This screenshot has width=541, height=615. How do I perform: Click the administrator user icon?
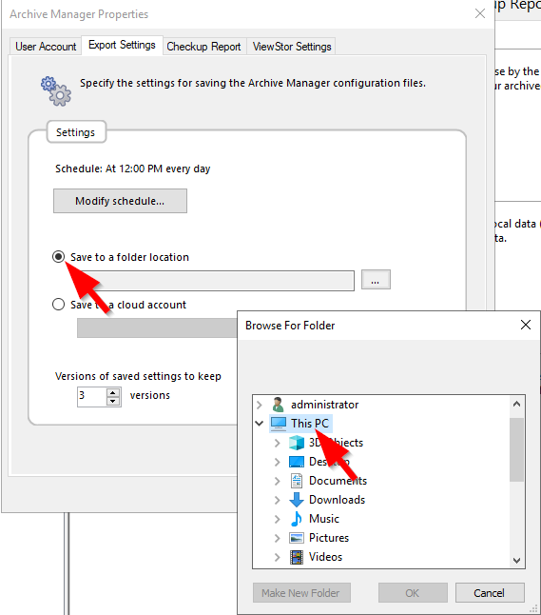(279, 405)
